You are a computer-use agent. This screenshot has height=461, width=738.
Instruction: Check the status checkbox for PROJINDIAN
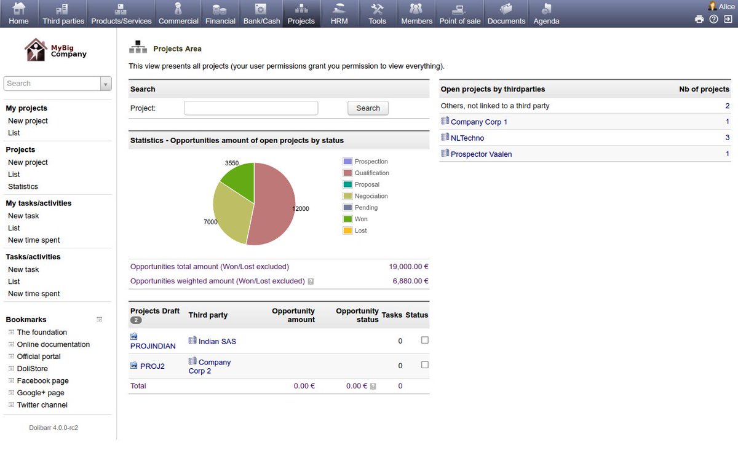424,339
